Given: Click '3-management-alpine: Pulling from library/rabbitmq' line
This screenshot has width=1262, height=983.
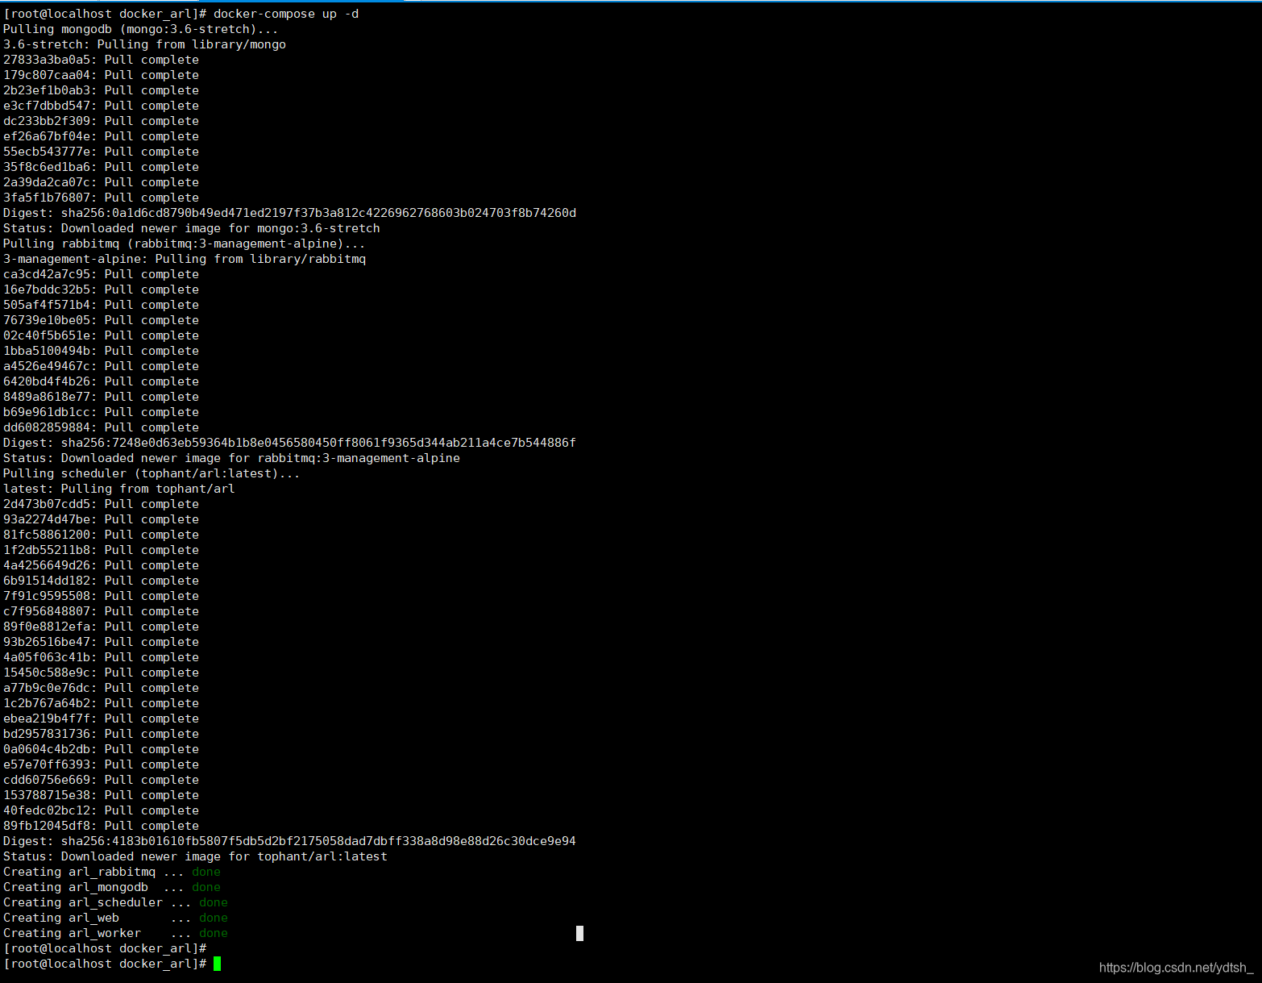Looking at the screenshot, I should 185,259.
